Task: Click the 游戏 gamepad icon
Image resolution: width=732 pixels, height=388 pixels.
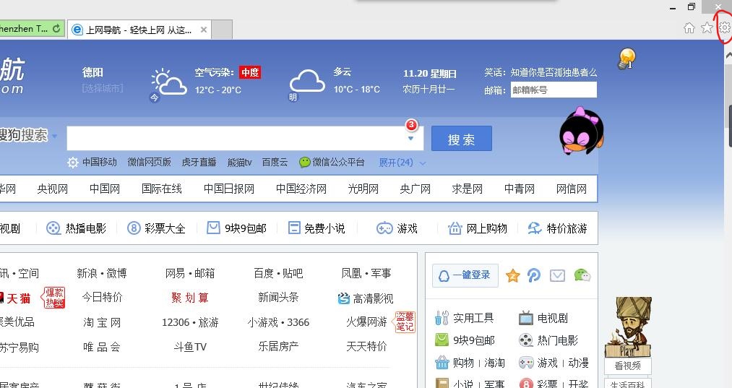Action: (384, 228)
